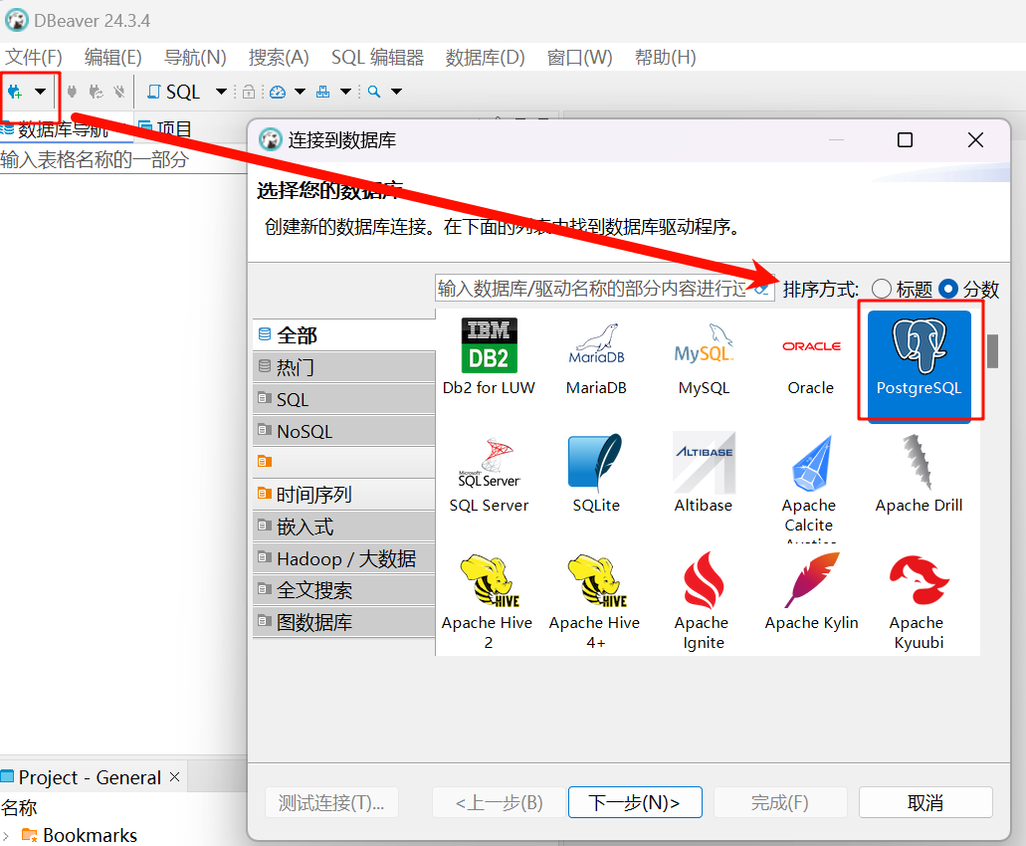Click the 下一步(N)> button
This screenshot has height=846, width=1026.
[635, 802]
